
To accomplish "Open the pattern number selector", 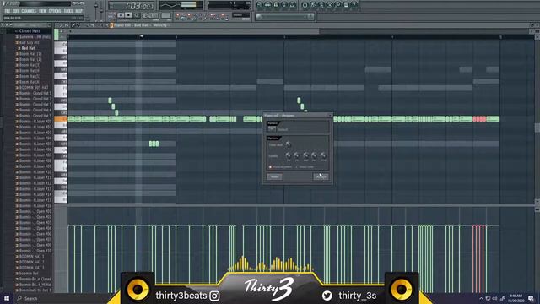I will click(x=166, y=15).
